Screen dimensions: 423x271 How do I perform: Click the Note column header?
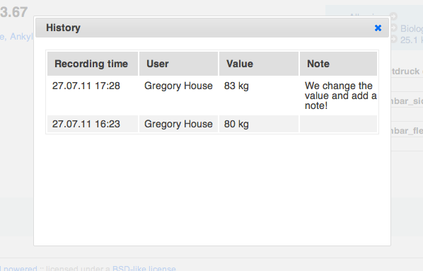coord(338,64)
